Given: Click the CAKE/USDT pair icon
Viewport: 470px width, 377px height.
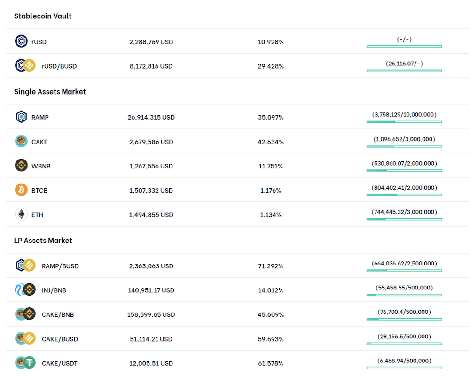Looking at the screenshot, I should point(25,363).
